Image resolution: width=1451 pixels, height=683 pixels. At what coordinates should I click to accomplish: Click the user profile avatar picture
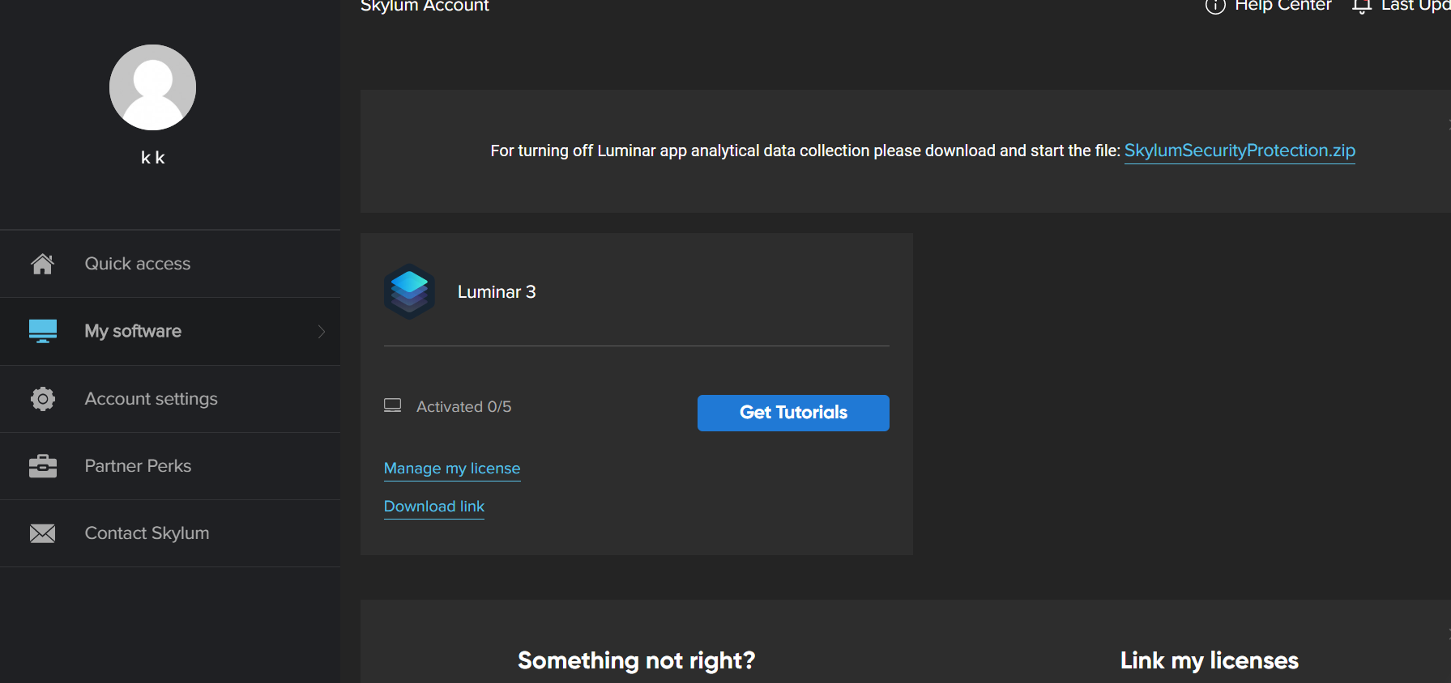pos(152,87)
